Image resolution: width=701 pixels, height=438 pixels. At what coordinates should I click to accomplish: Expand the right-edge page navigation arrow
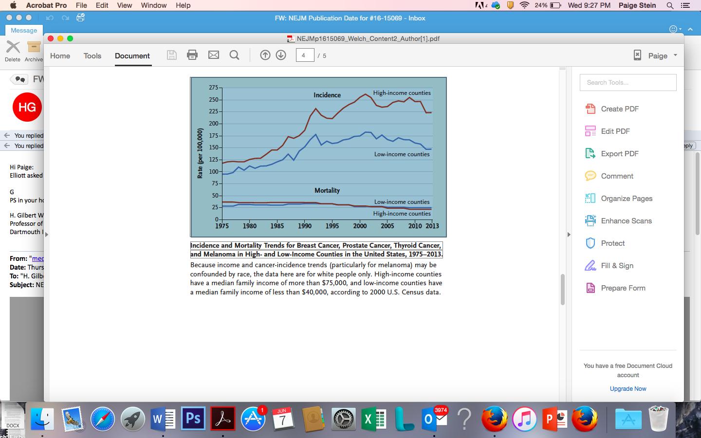point(569,235)
